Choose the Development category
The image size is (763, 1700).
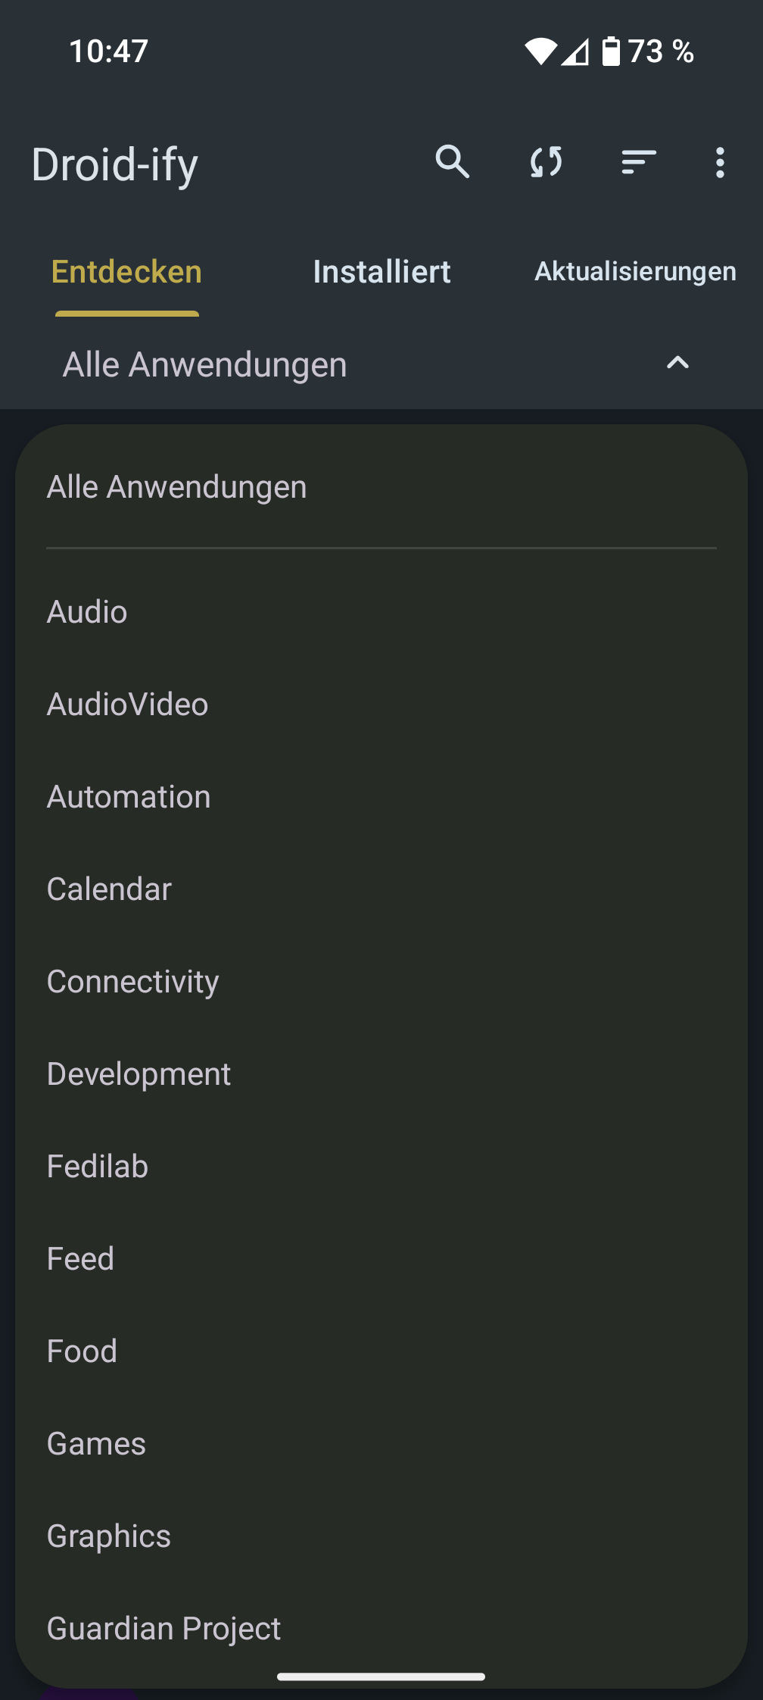(139, 1073)
